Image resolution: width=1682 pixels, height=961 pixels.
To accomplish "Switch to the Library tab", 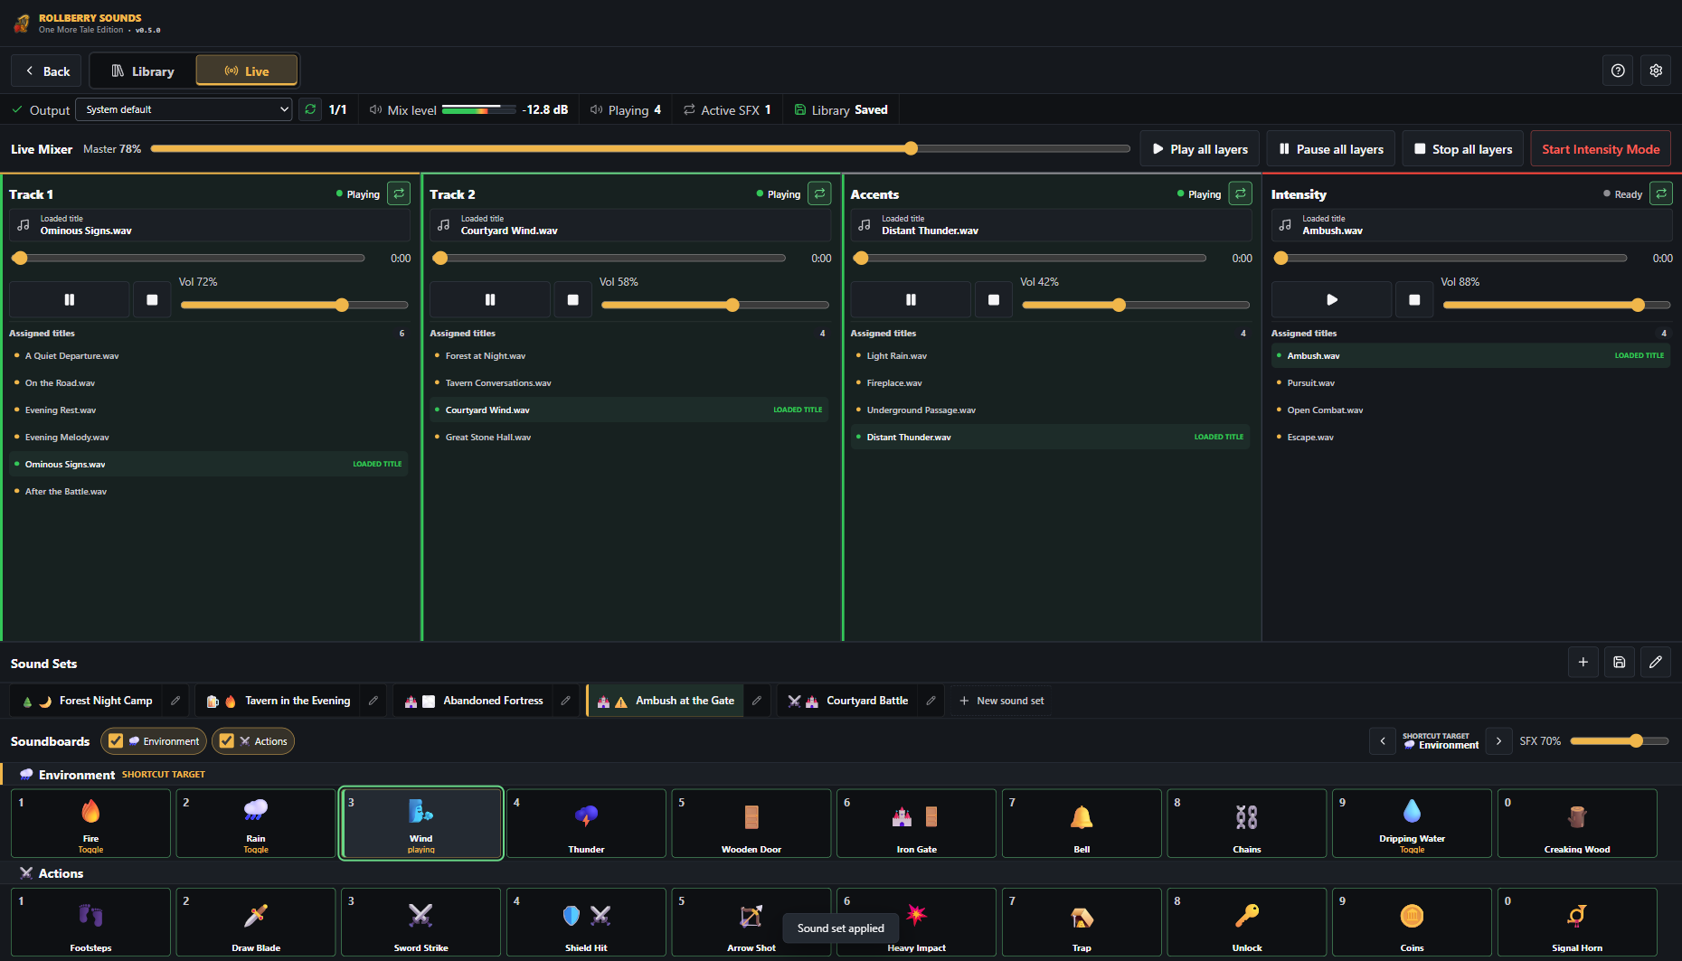I will [143, 71].
